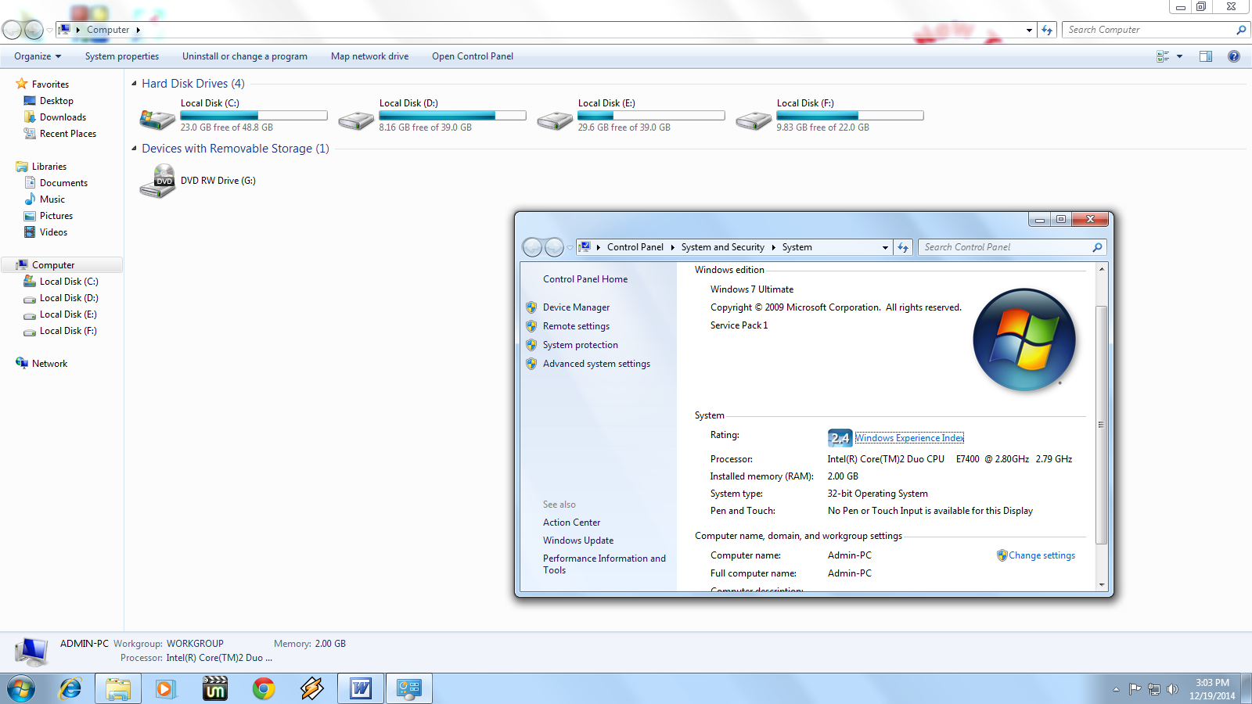Click Favorites star icon
This screenshot has height=704, width=1252.
click(22, 84)
